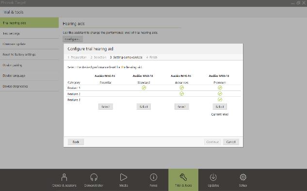The height and width of the screenshot is (191, 307).
Task: Click Feature 2 checkmark under Premium
Action: (220, 94)
